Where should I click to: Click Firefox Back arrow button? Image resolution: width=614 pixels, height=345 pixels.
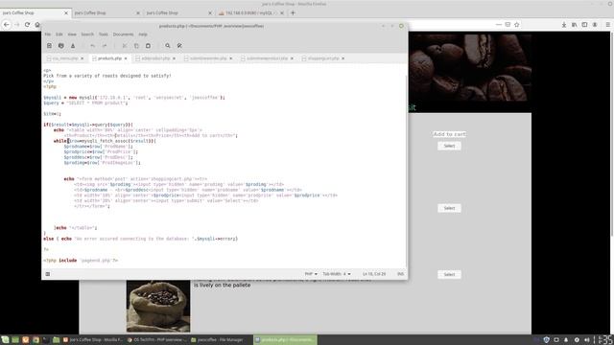click(x=7, y=24)
